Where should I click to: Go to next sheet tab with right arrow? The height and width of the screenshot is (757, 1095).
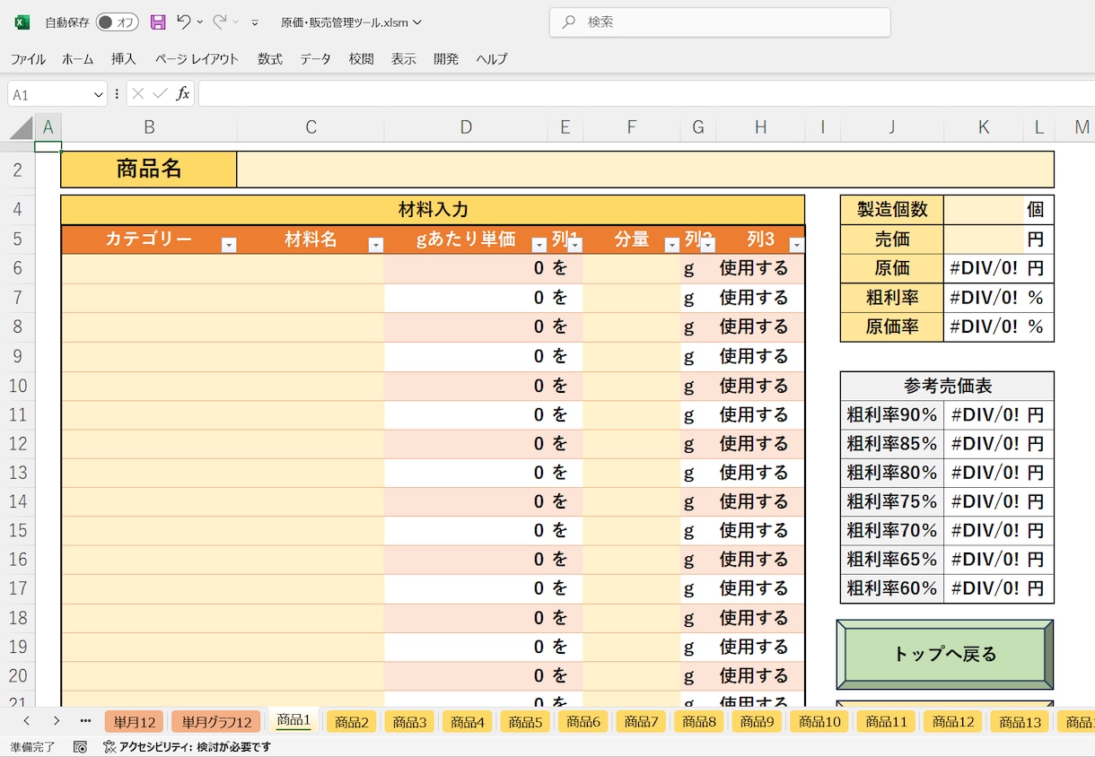pos(57,720)
